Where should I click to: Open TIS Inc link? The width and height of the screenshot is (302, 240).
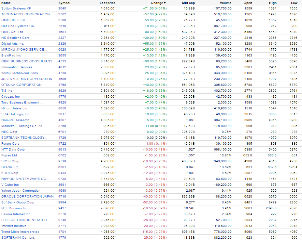click(7, 91)
